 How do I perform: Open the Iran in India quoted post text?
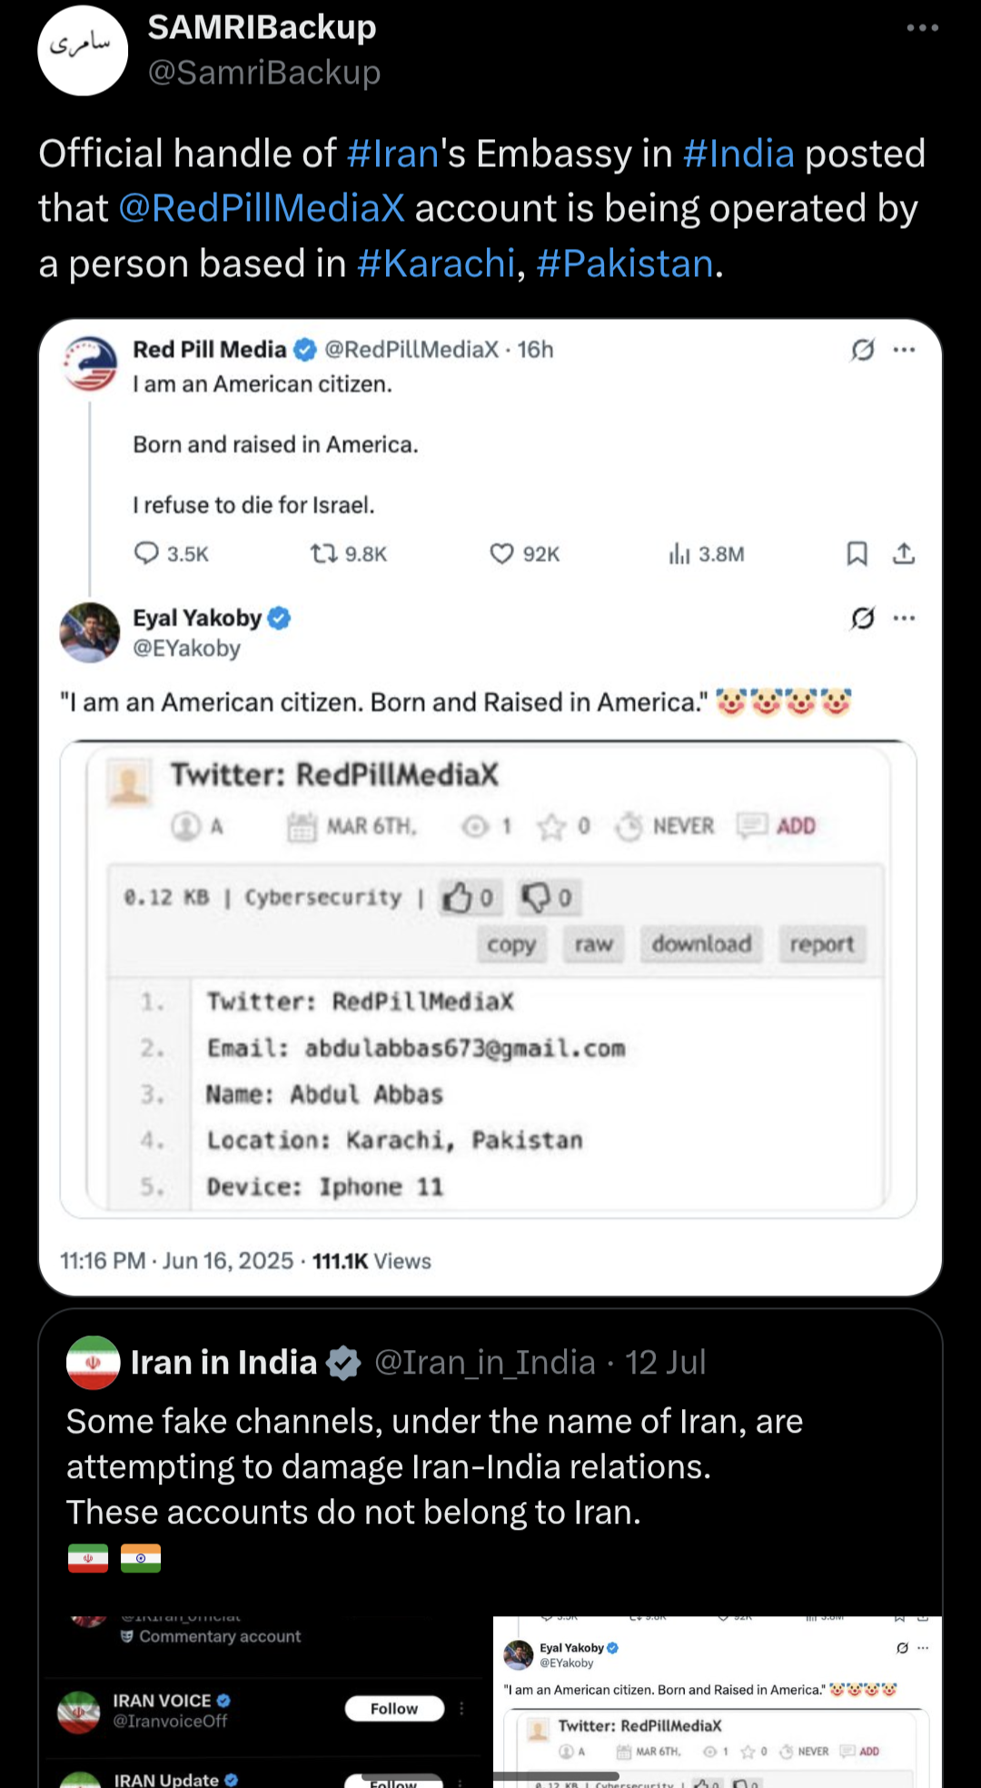(434, 1466)
